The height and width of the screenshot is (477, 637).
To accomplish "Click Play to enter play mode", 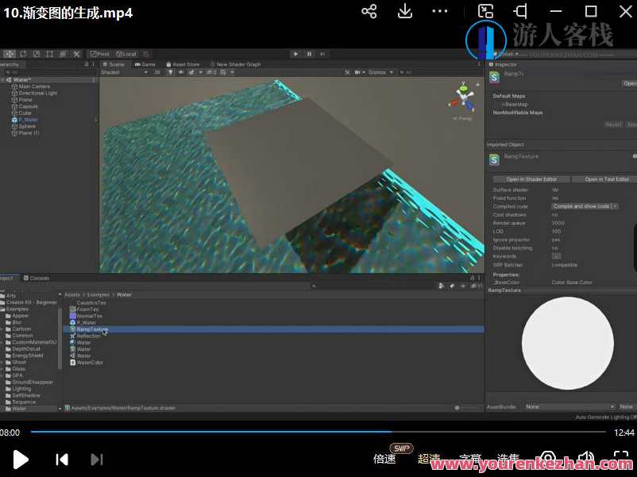I will click(x=297, y=54).
